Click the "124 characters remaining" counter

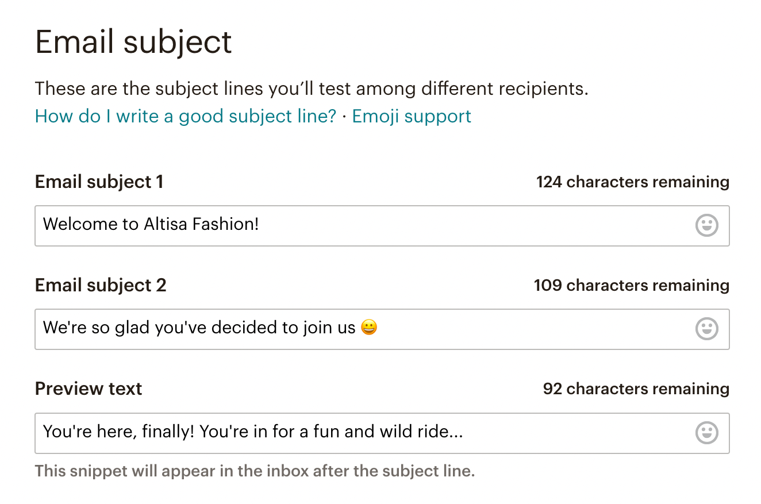(x=632, y=182)
